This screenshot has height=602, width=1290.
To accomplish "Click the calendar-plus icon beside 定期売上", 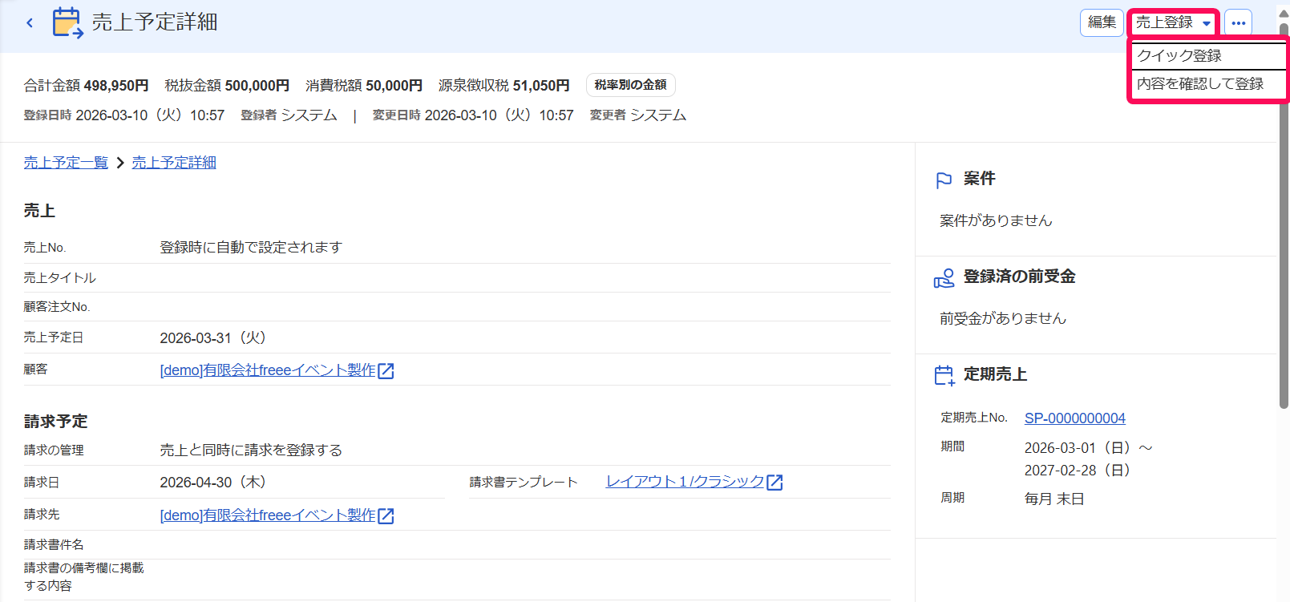I will (944, 375).
